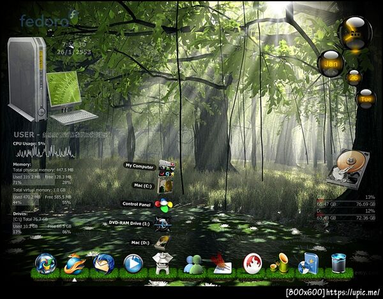Click the DVD-RAM Drive (I:) label
The image size is (383, 299).
(x=129, y=223)
